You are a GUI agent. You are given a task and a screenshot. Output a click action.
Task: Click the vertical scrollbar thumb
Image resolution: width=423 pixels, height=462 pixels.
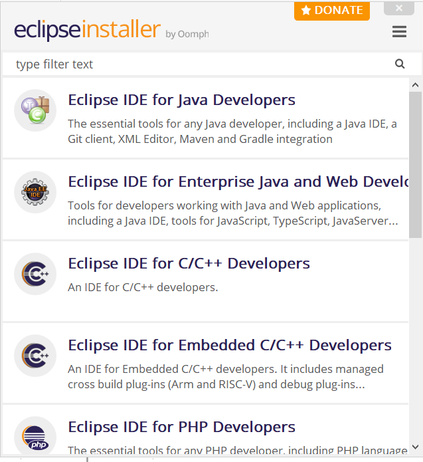coord(415,164)
